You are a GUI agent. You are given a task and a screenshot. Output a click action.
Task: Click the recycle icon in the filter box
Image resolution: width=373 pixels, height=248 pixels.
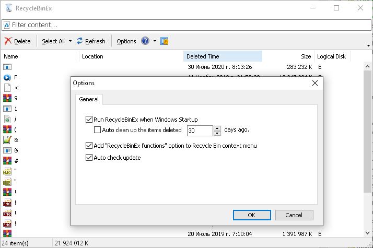point(7,25)
